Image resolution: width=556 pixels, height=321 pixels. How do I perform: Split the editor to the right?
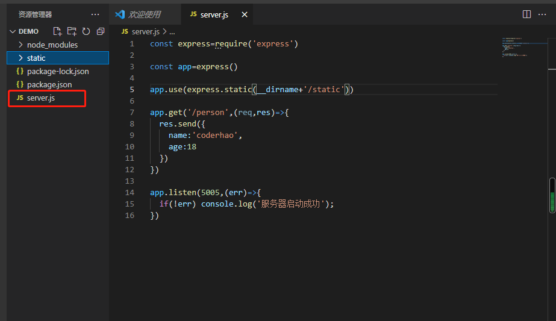click(x=526, y=14)
